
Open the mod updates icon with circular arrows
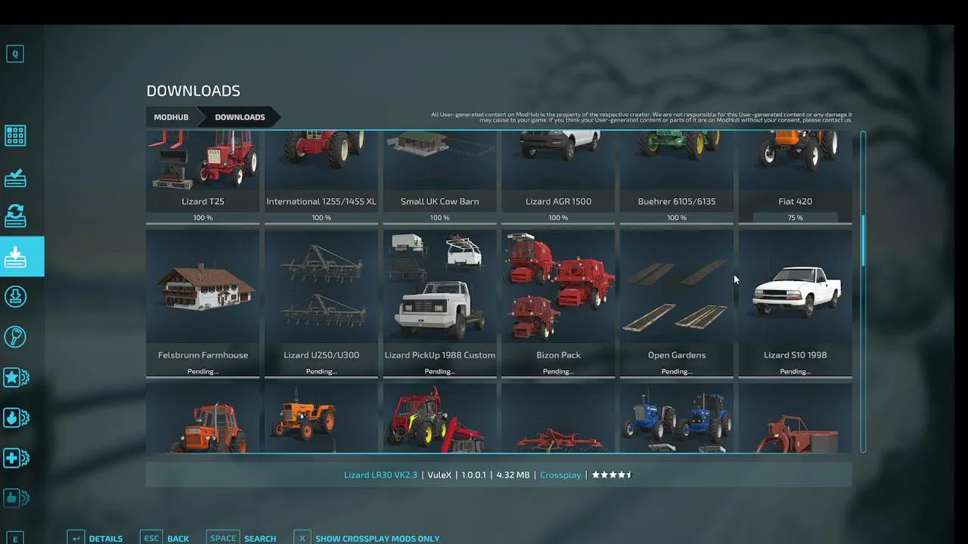(x=15, y=216)
